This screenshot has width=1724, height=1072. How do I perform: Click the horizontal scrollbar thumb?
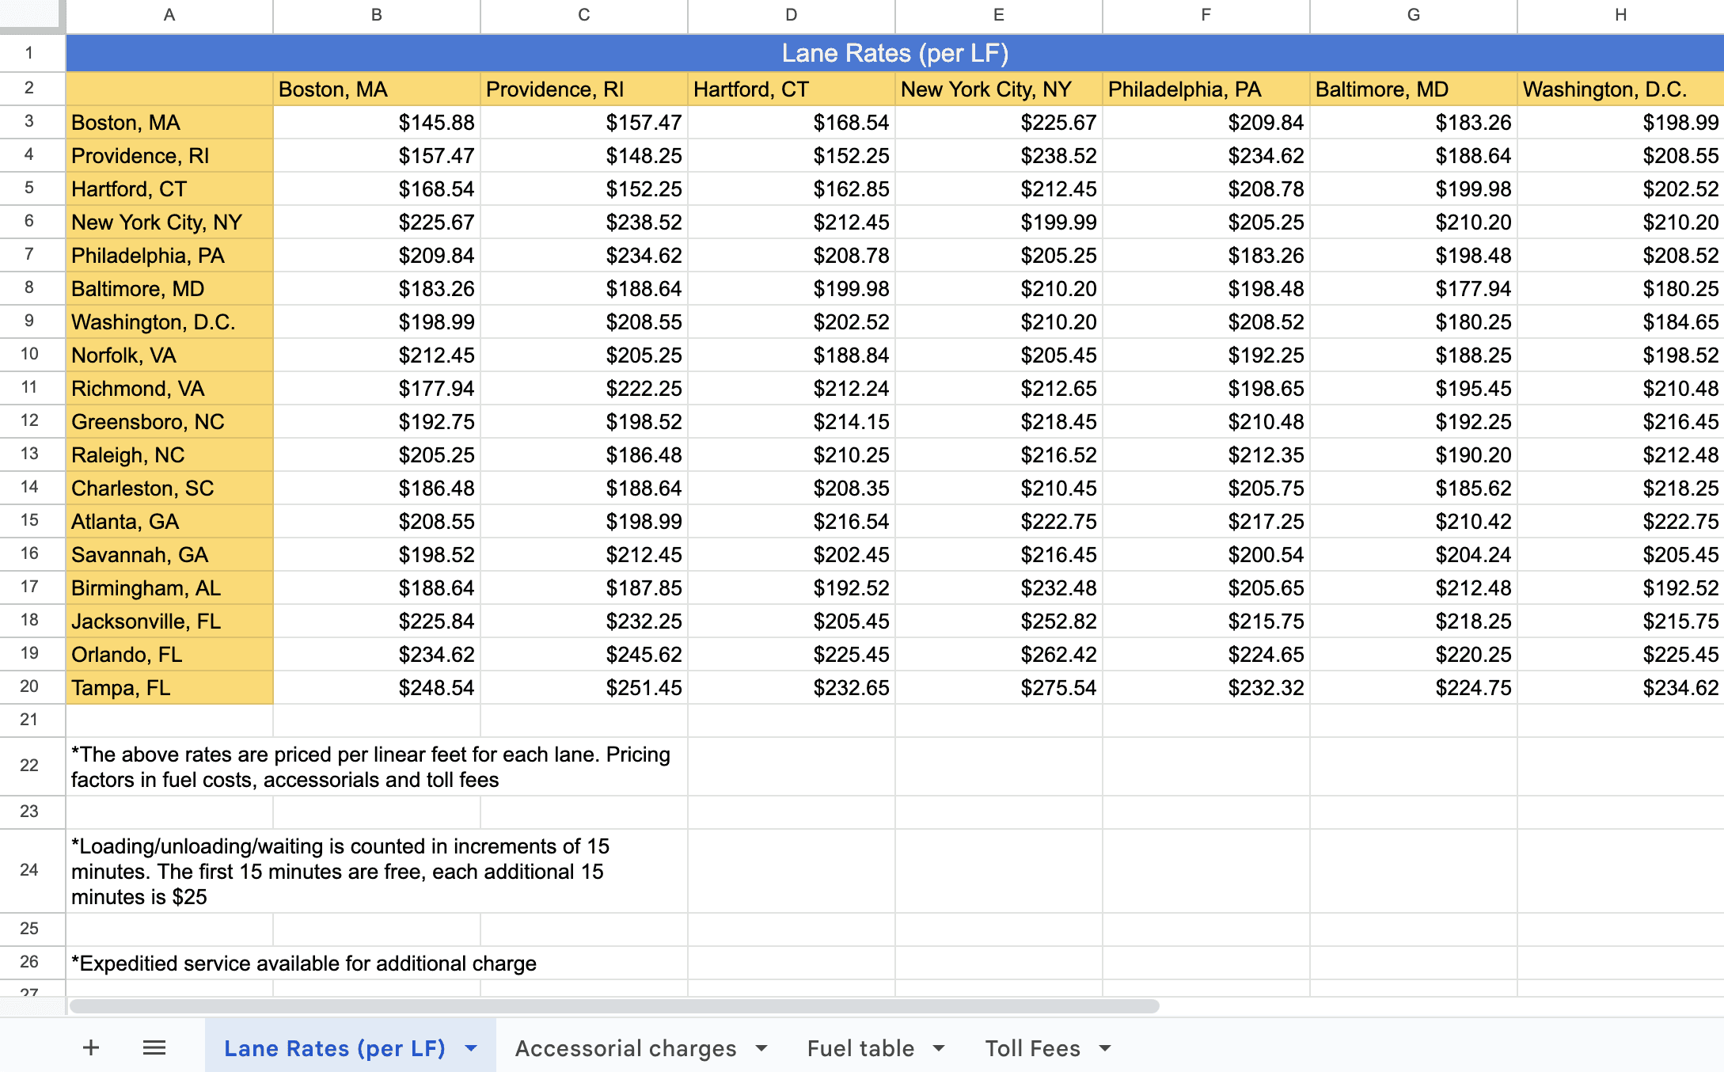pyautogui.click(x=614, y=1006)
